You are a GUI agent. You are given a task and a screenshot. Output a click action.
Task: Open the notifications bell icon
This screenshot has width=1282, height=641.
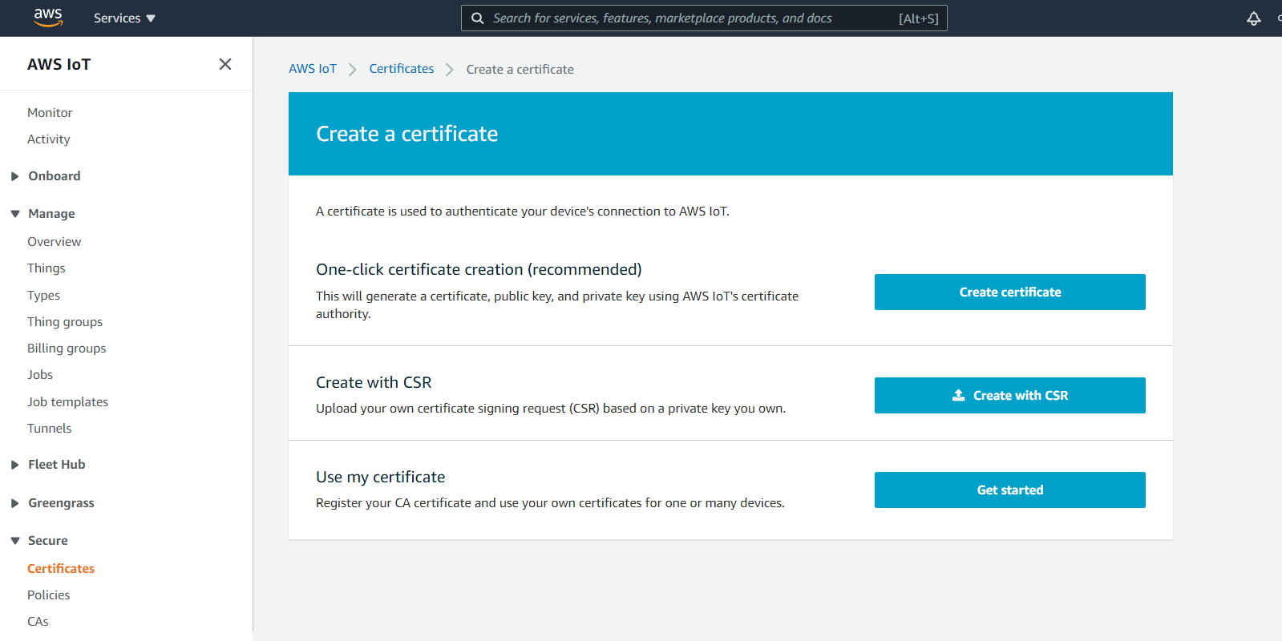pos(1254,18)
